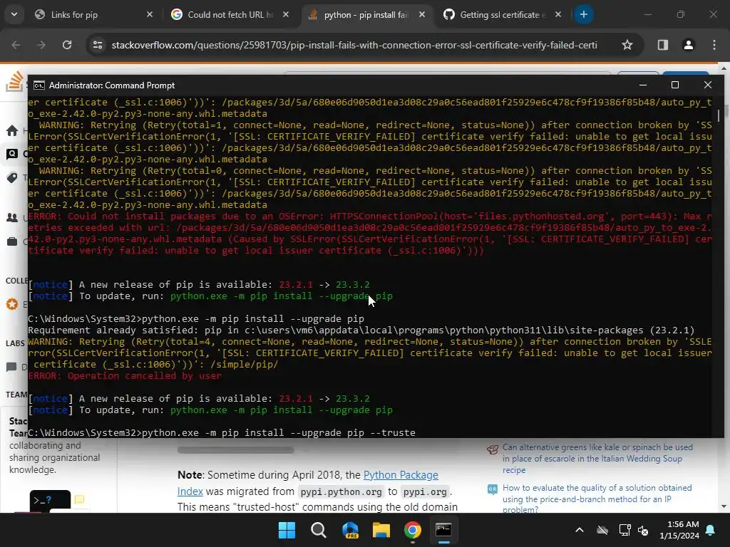Open the price-and-branch method question link
Screen dimensions: 730x547
coord(597,499)
